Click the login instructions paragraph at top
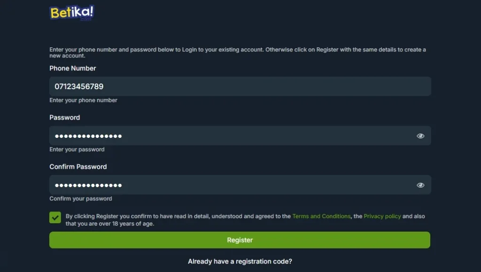The image size is (481, 272). [238, 53]
